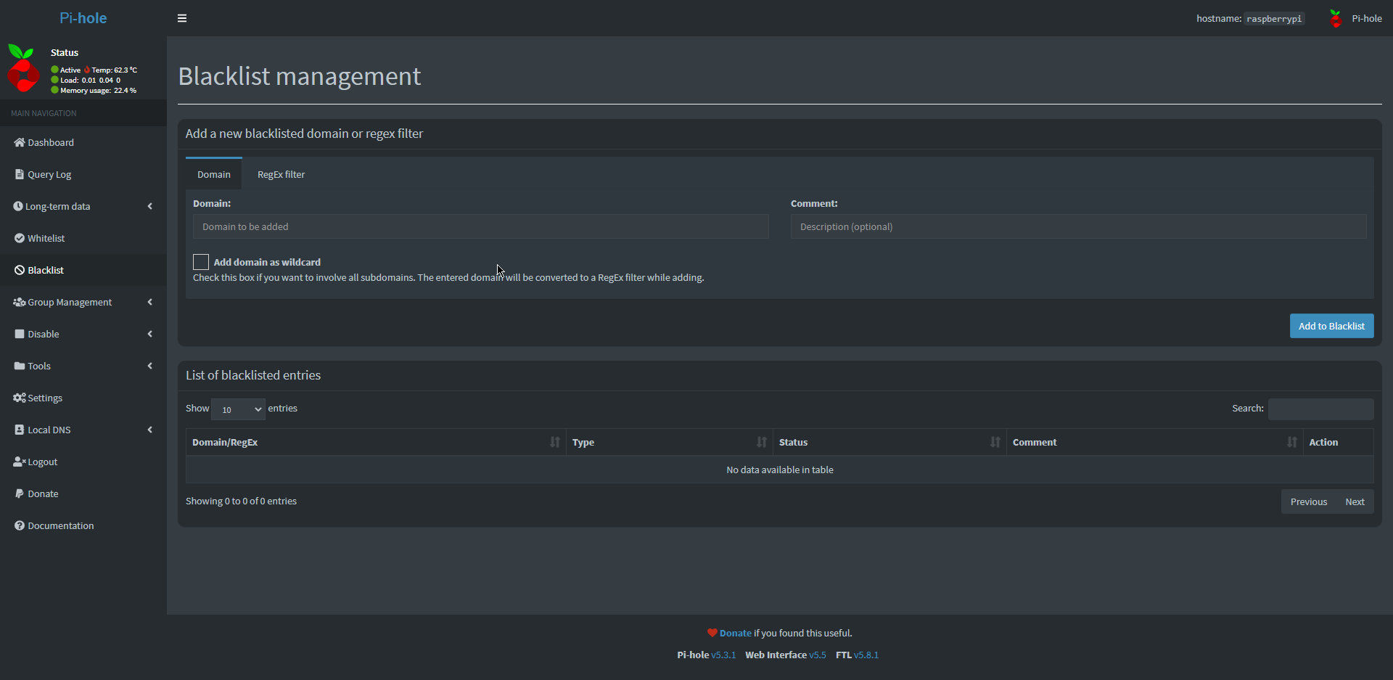Click the Add to Blacklist button
The width and height of the screenshot is (1393, 680).
(x=1331, y=326)
